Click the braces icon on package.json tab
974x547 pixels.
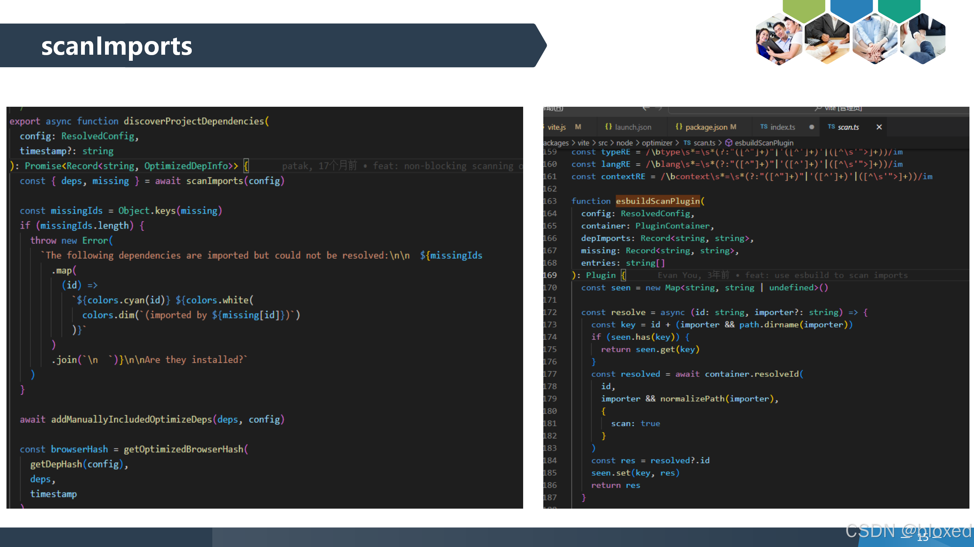679,126
